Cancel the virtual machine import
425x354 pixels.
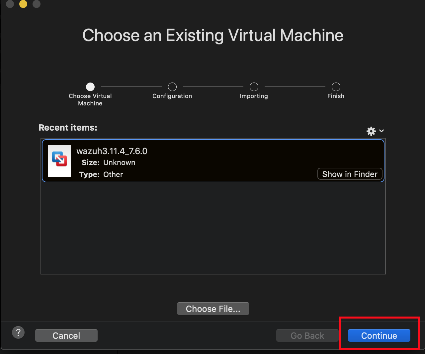(x=66, y=335)
